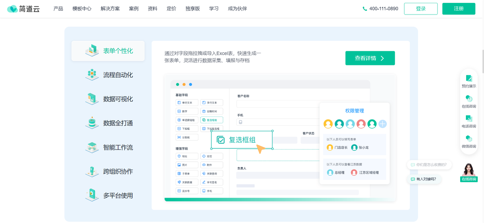Select the 表单个性化 feature tab
The width and height of the screenshot is (484, 223).
click(x=108, y=51)
